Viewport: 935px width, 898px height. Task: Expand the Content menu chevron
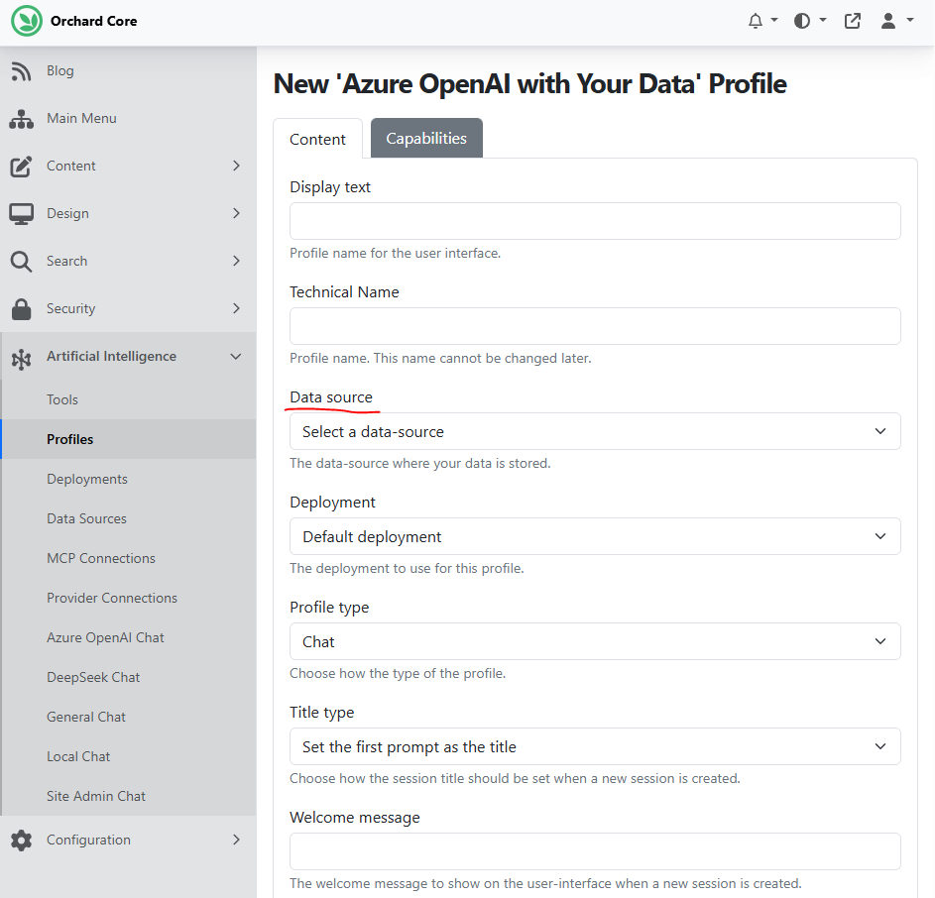click(236, 166)
